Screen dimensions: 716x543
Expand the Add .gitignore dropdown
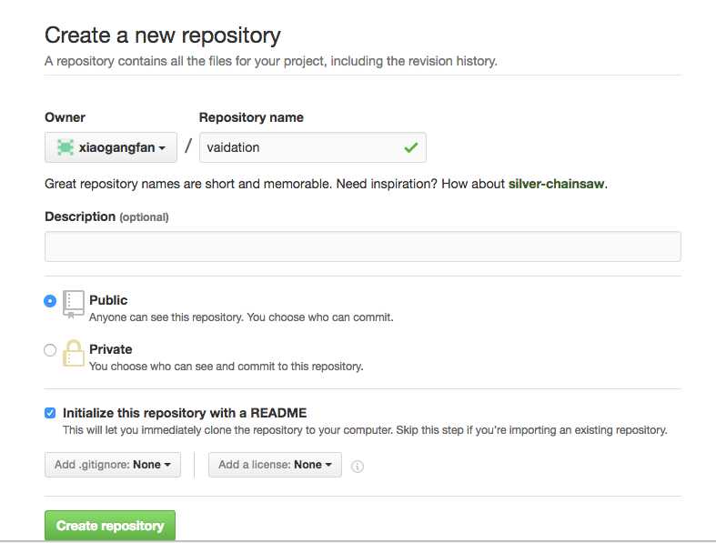(x=113, y=465)
